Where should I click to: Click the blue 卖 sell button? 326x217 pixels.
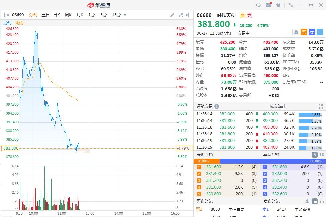point(312,32)
